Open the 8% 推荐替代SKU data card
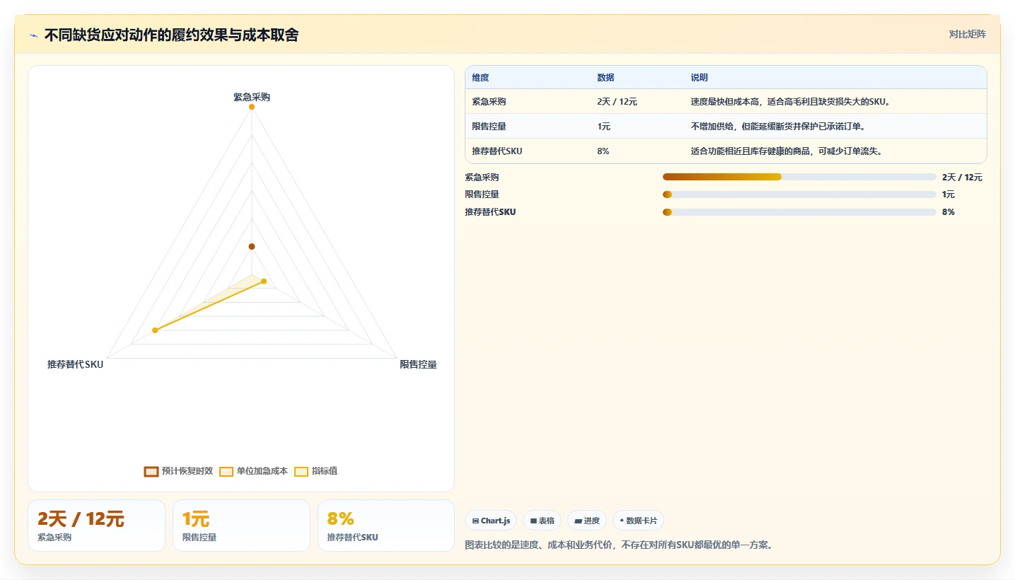This screenshot has height=580, width=1015. pyautogui.click(x=386, y=526)
